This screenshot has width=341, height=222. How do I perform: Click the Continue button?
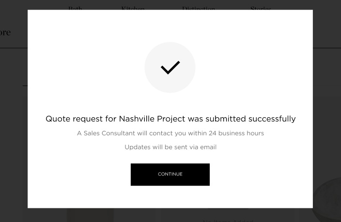tap(170, 174)
